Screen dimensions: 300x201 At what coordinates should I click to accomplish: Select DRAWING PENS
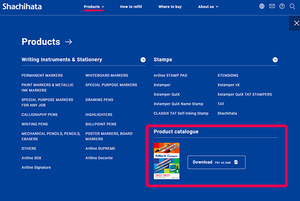pos(99,100)
